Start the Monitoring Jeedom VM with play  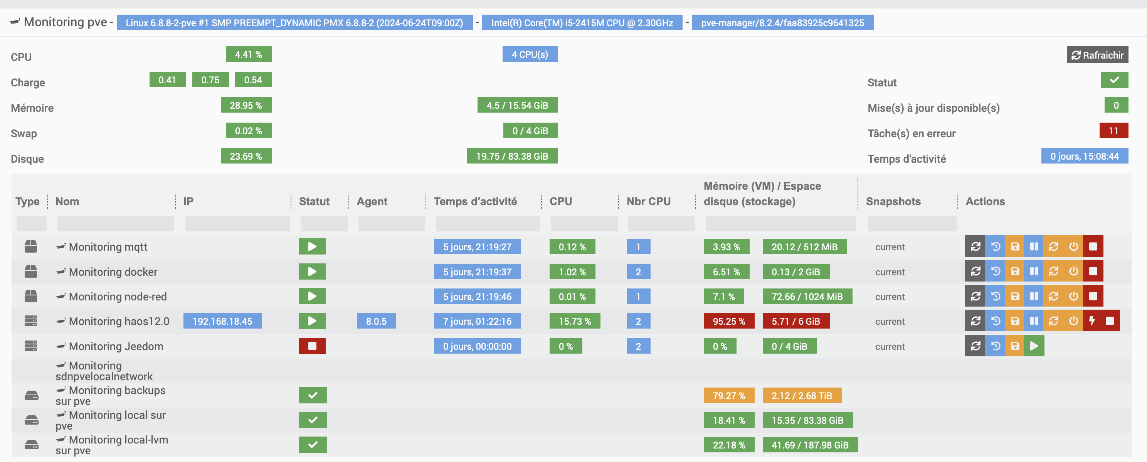(x=1034, y=346)
